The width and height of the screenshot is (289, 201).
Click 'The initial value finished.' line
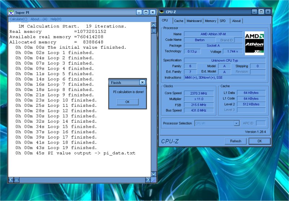tap(71, 47)
